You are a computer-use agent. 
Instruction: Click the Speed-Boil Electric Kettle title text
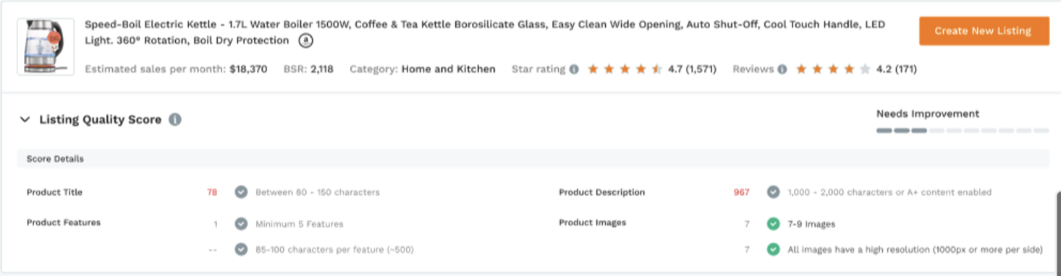tap(485, 33)
